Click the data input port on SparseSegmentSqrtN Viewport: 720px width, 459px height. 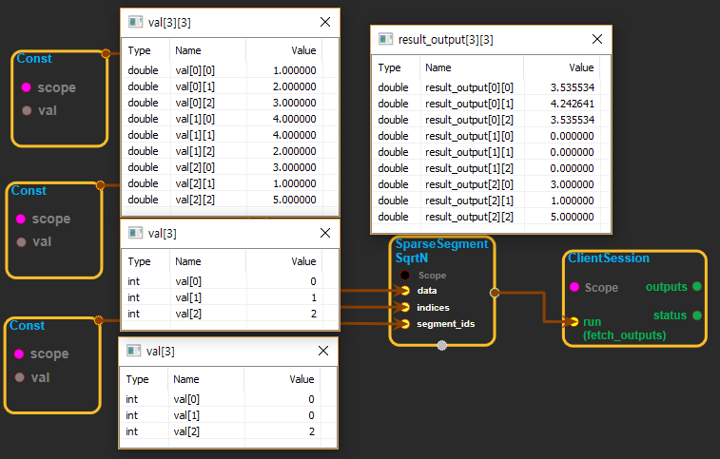405,291
